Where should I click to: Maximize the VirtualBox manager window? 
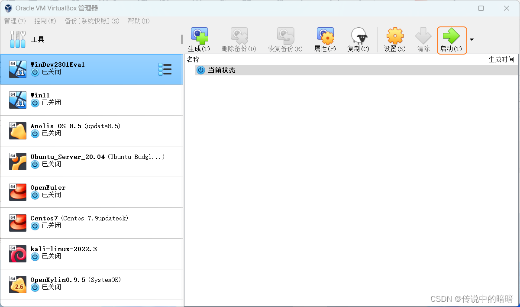pos(481,8)
